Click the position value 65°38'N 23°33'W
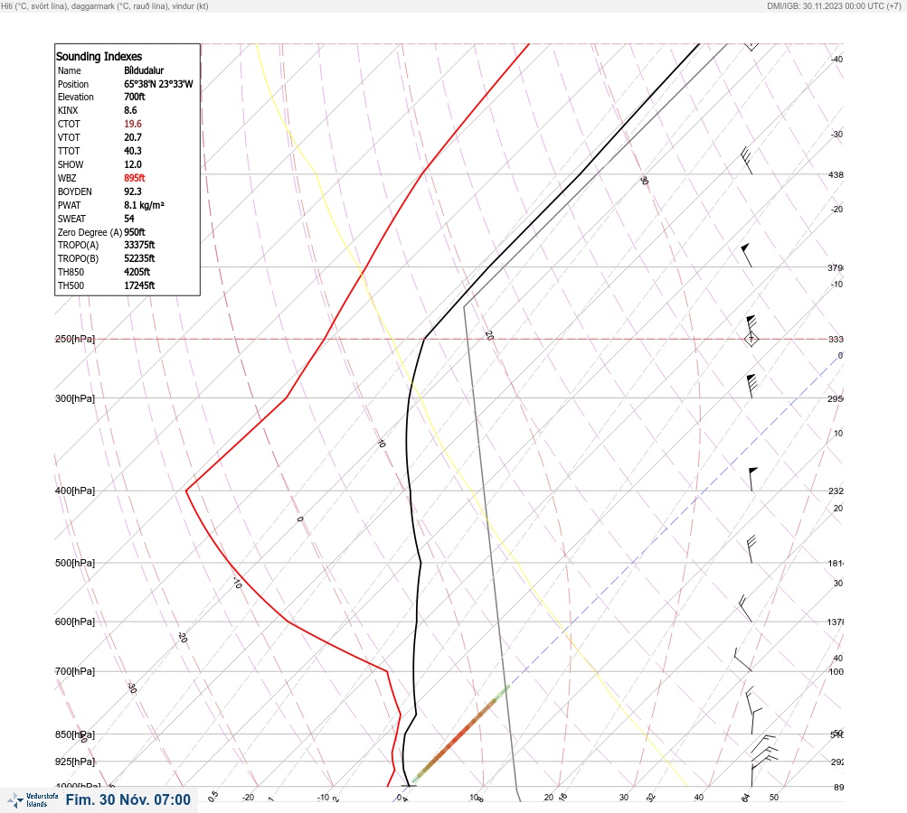Image resolution: width=907 pixels, height=813 pixels. point(158,84)
